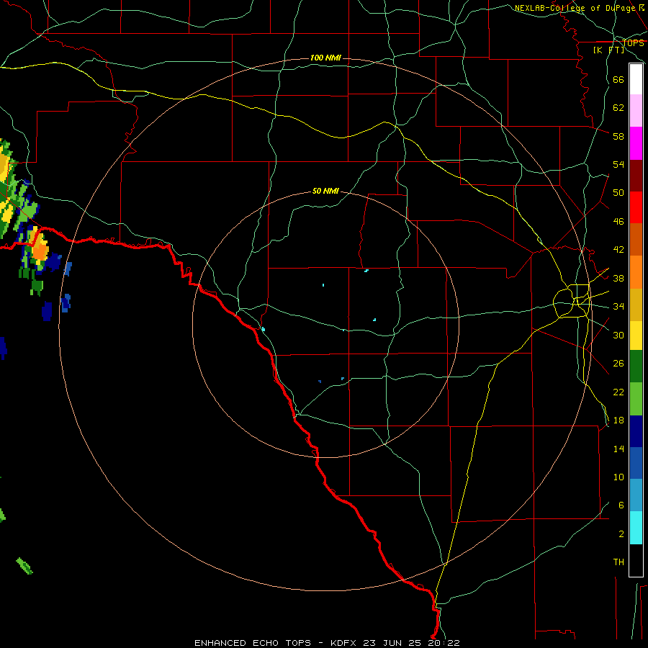Click the dark green legend swatch
Image resolution: width=648 pixels, height=648 pixels.
point(636,366)
